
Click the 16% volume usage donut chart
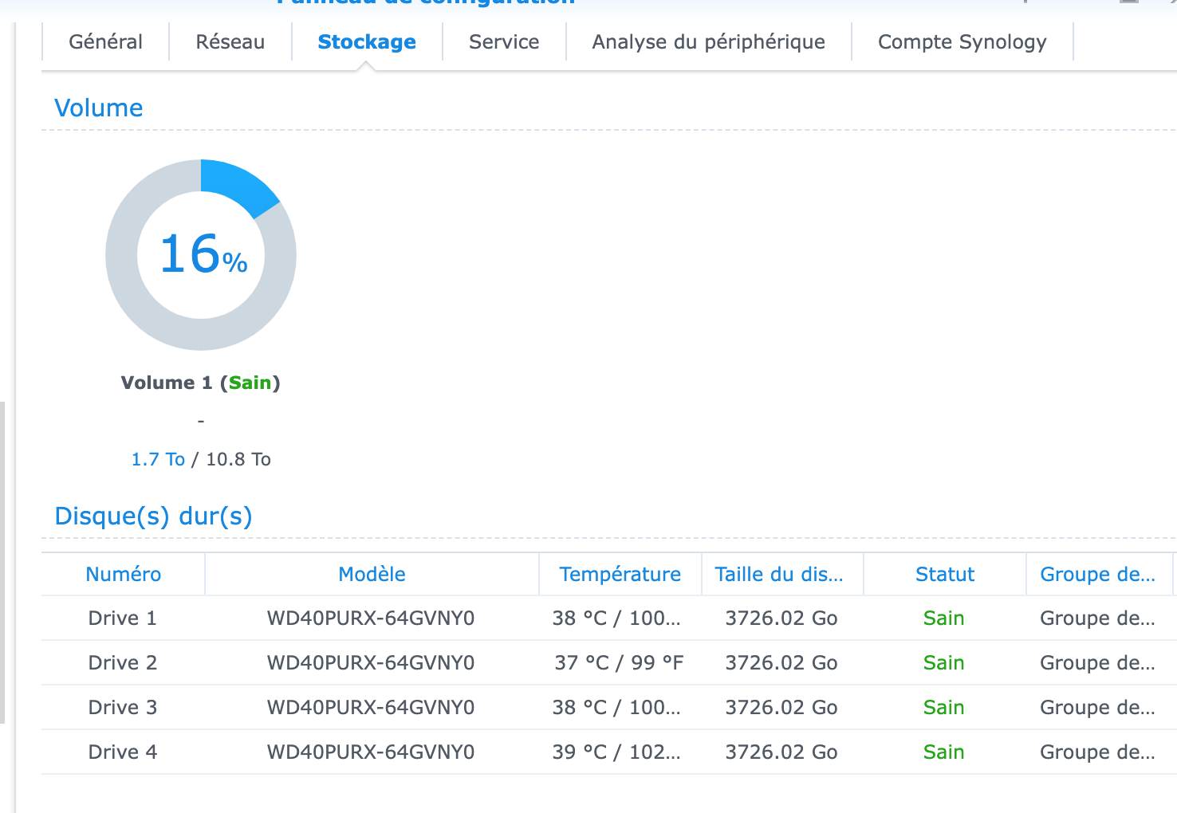coord(201,255)
